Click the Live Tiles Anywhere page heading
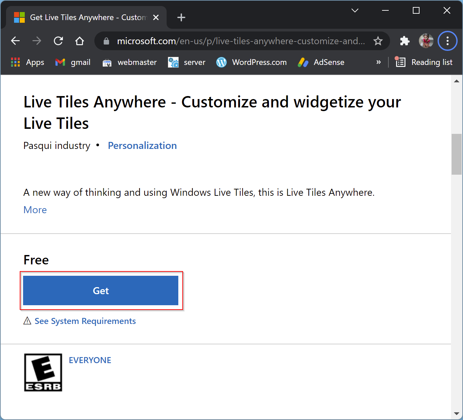Image resolution: width=463 pixels, height=420 pixels. pyautogui.click(x=212, y=113)
